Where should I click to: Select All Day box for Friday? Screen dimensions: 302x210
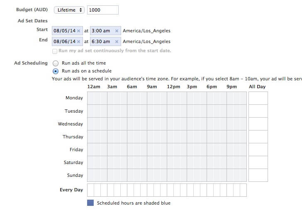click(258, 150)
